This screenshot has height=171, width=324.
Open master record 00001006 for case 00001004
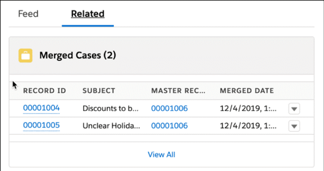(169, 109)
